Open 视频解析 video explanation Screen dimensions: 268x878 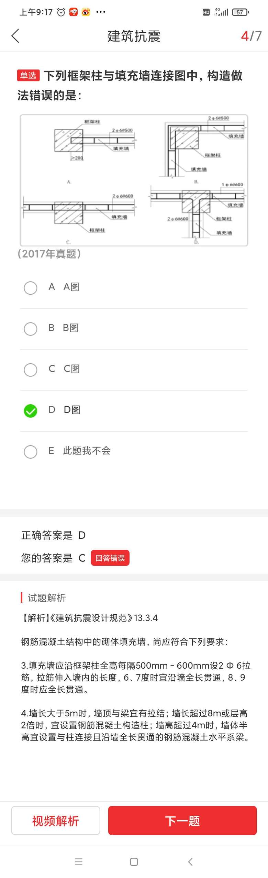point(56,820)
